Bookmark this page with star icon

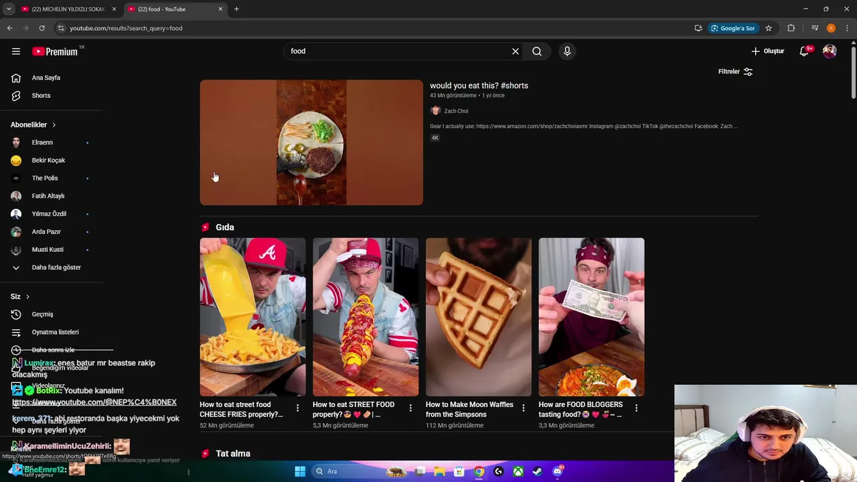(x=769, y=28)
